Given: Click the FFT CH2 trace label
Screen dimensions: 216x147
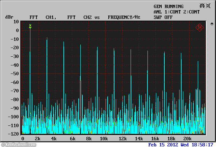Looking at the screenshot, I should (x=79, y=17).
